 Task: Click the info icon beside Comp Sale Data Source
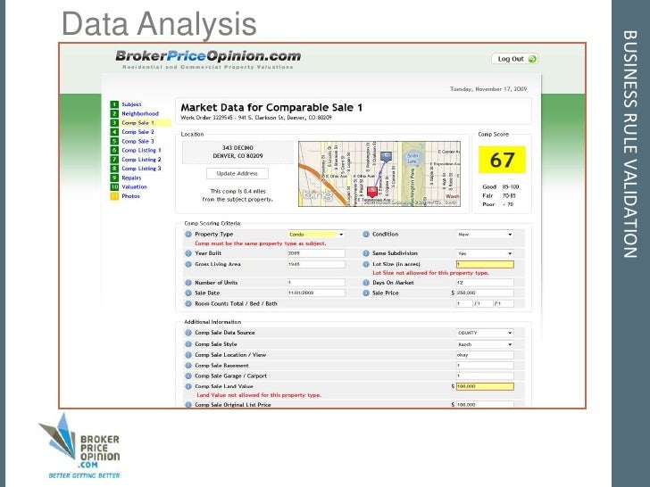pyautogui.click(x=188, y=333)
